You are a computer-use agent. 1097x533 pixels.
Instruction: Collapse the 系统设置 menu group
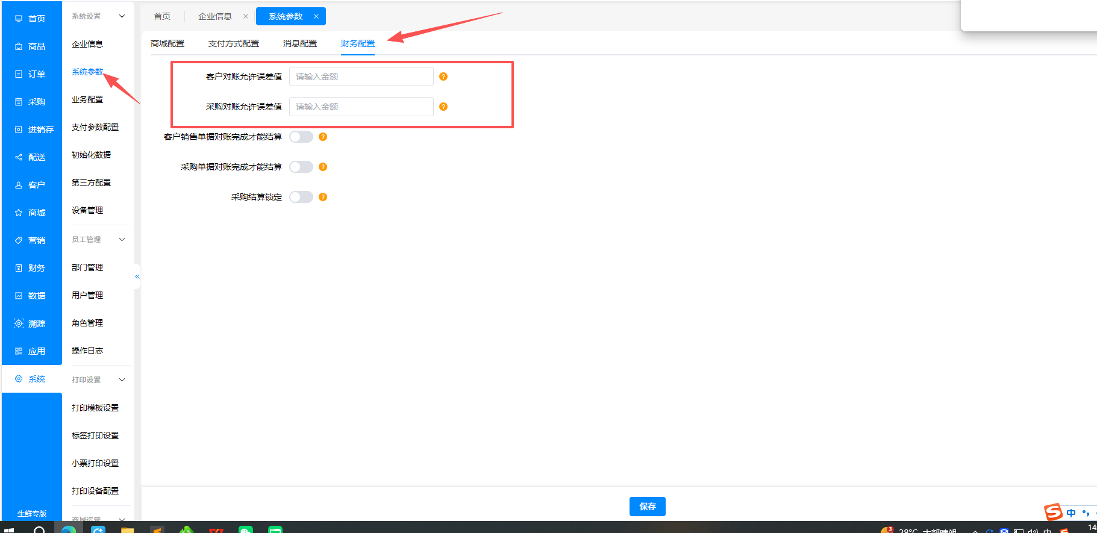122,16
